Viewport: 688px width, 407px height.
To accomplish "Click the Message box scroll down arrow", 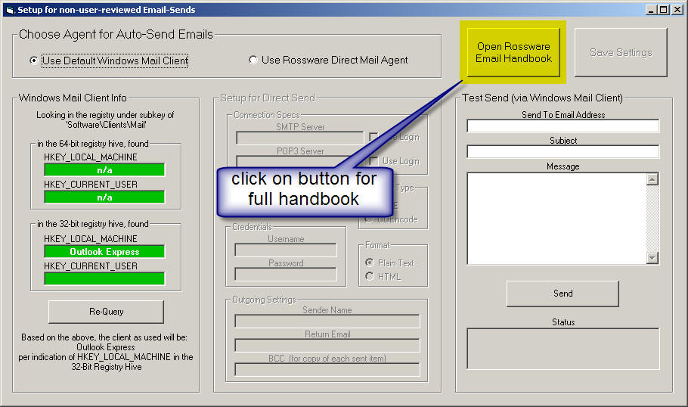I will [653, 259].
